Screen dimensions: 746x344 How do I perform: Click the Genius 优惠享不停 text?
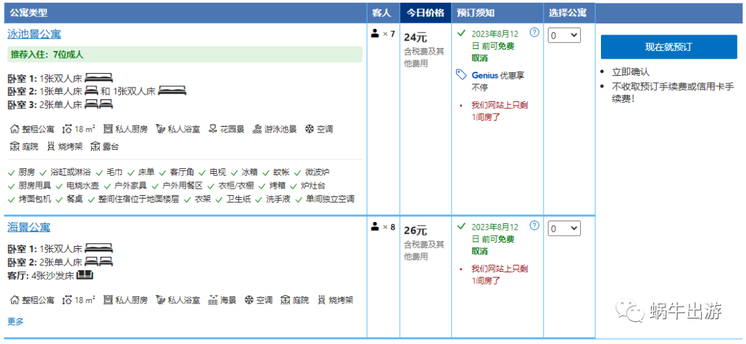tap(498, 81)
